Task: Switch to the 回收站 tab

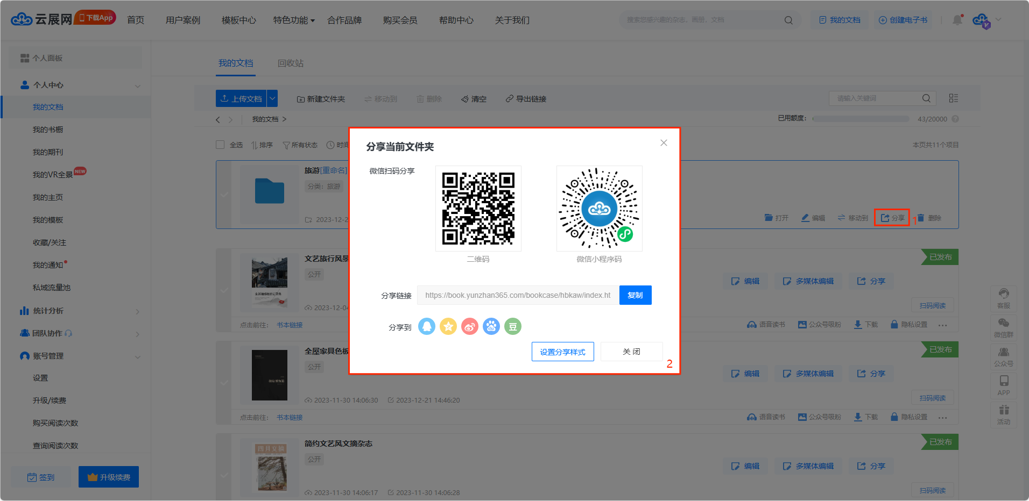Action: (x=290, y=63)
